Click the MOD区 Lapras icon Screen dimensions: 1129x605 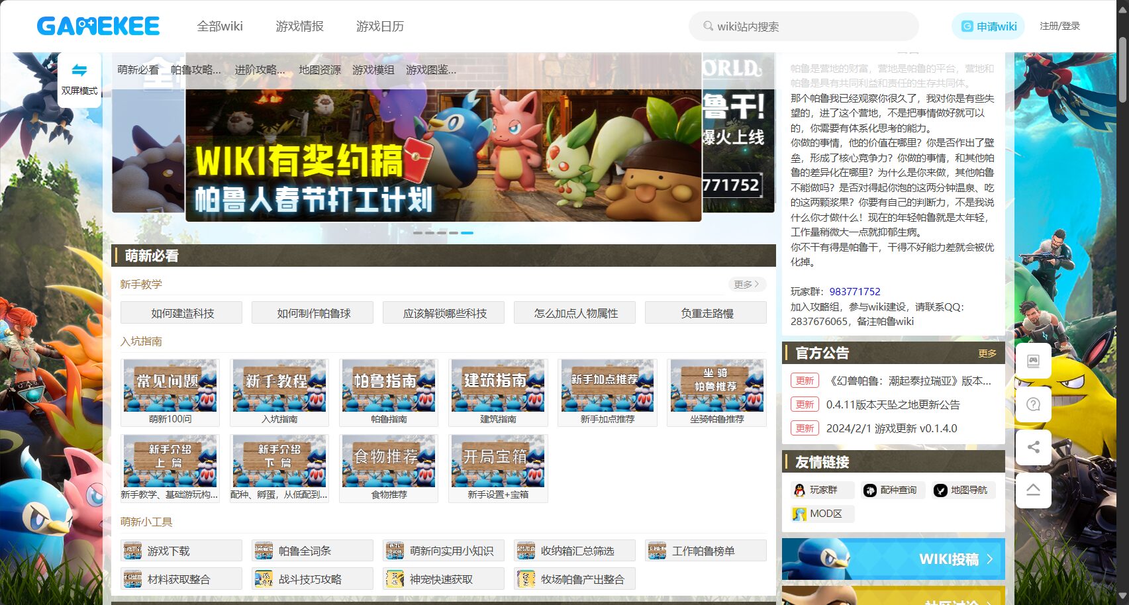801,514
